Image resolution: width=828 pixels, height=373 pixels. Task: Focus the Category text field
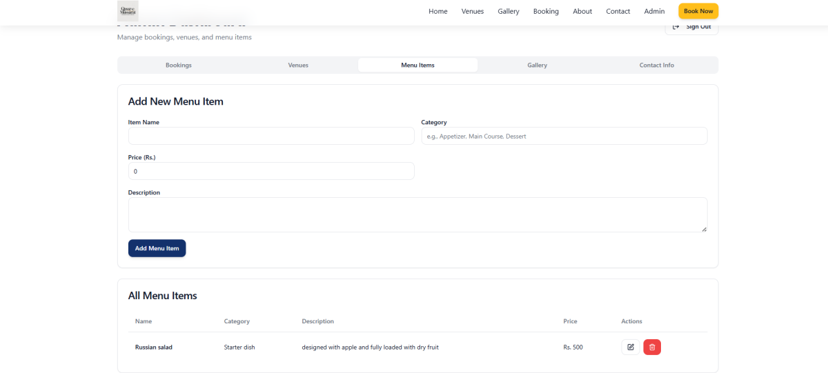point(564,136)
